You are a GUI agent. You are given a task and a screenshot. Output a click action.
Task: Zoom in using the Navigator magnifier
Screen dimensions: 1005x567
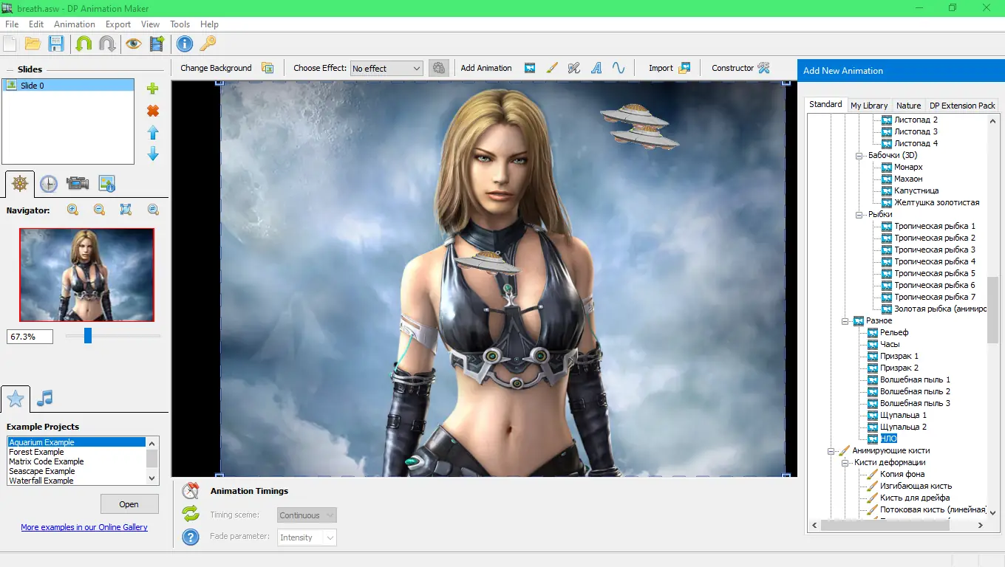tap(72, 210)
